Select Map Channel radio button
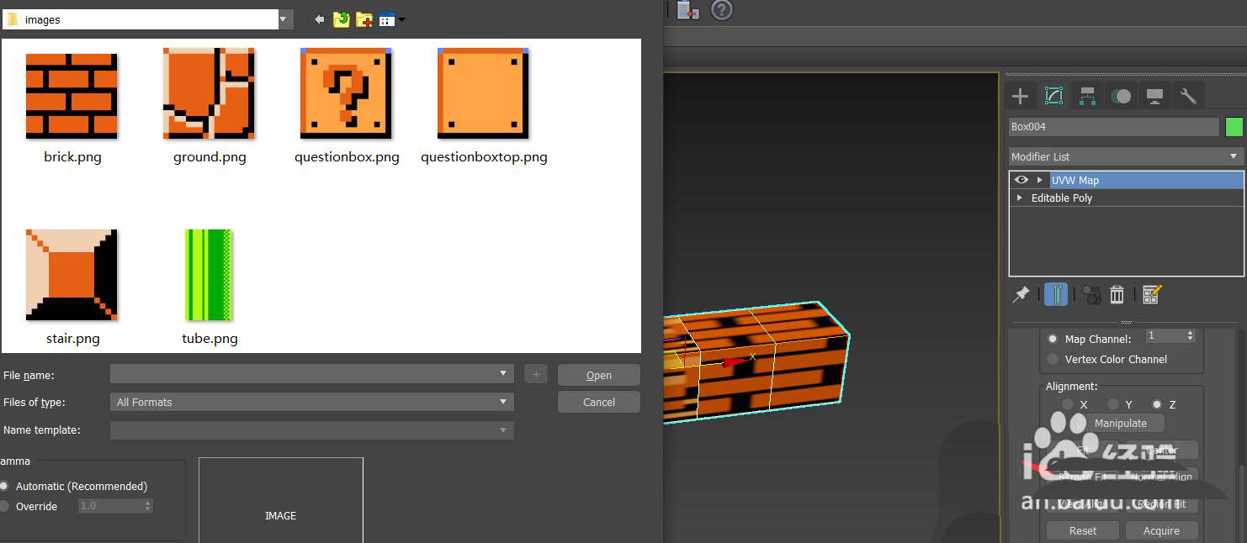 [1052, 339]
